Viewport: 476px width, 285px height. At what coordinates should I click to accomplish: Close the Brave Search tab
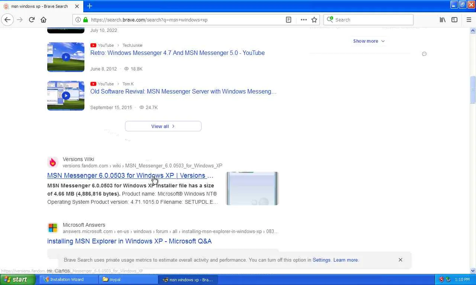click(77, 6)
